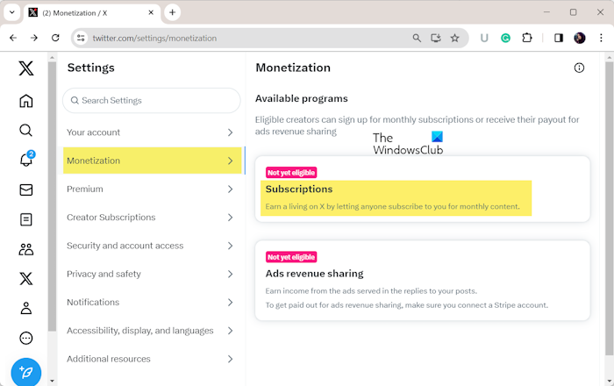This screenshot has height=386, width=614.
Task: Open Messages envelope icon
Action: click(26, 189)
